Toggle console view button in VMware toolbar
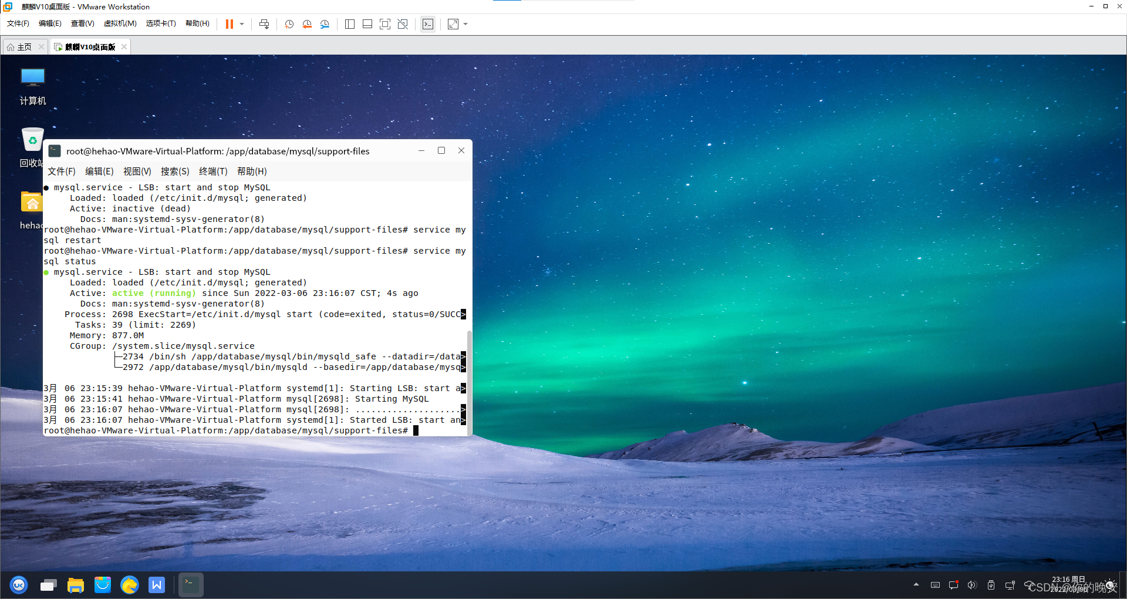The height and width of the screenshot is (599, 1127). 428,24
